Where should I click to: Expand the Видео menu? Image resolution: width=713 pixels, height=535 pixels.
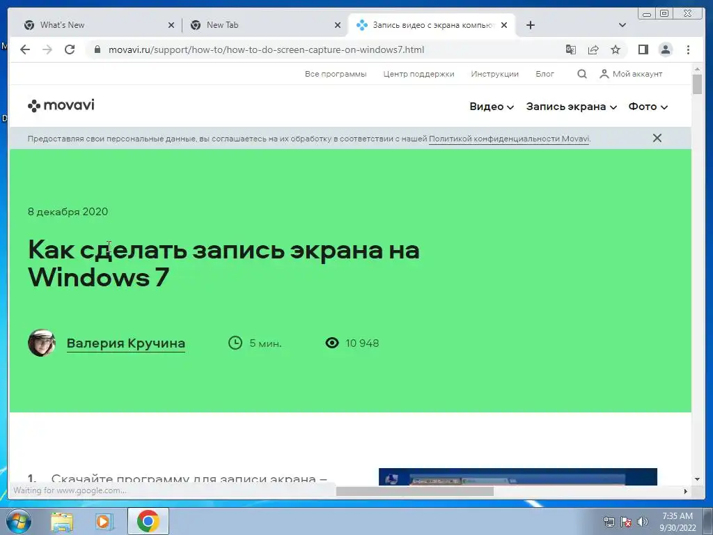pyautogui.click(x=492, y=107)
